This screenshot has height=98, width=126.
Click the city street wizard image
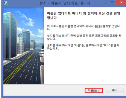coord(24,46)
